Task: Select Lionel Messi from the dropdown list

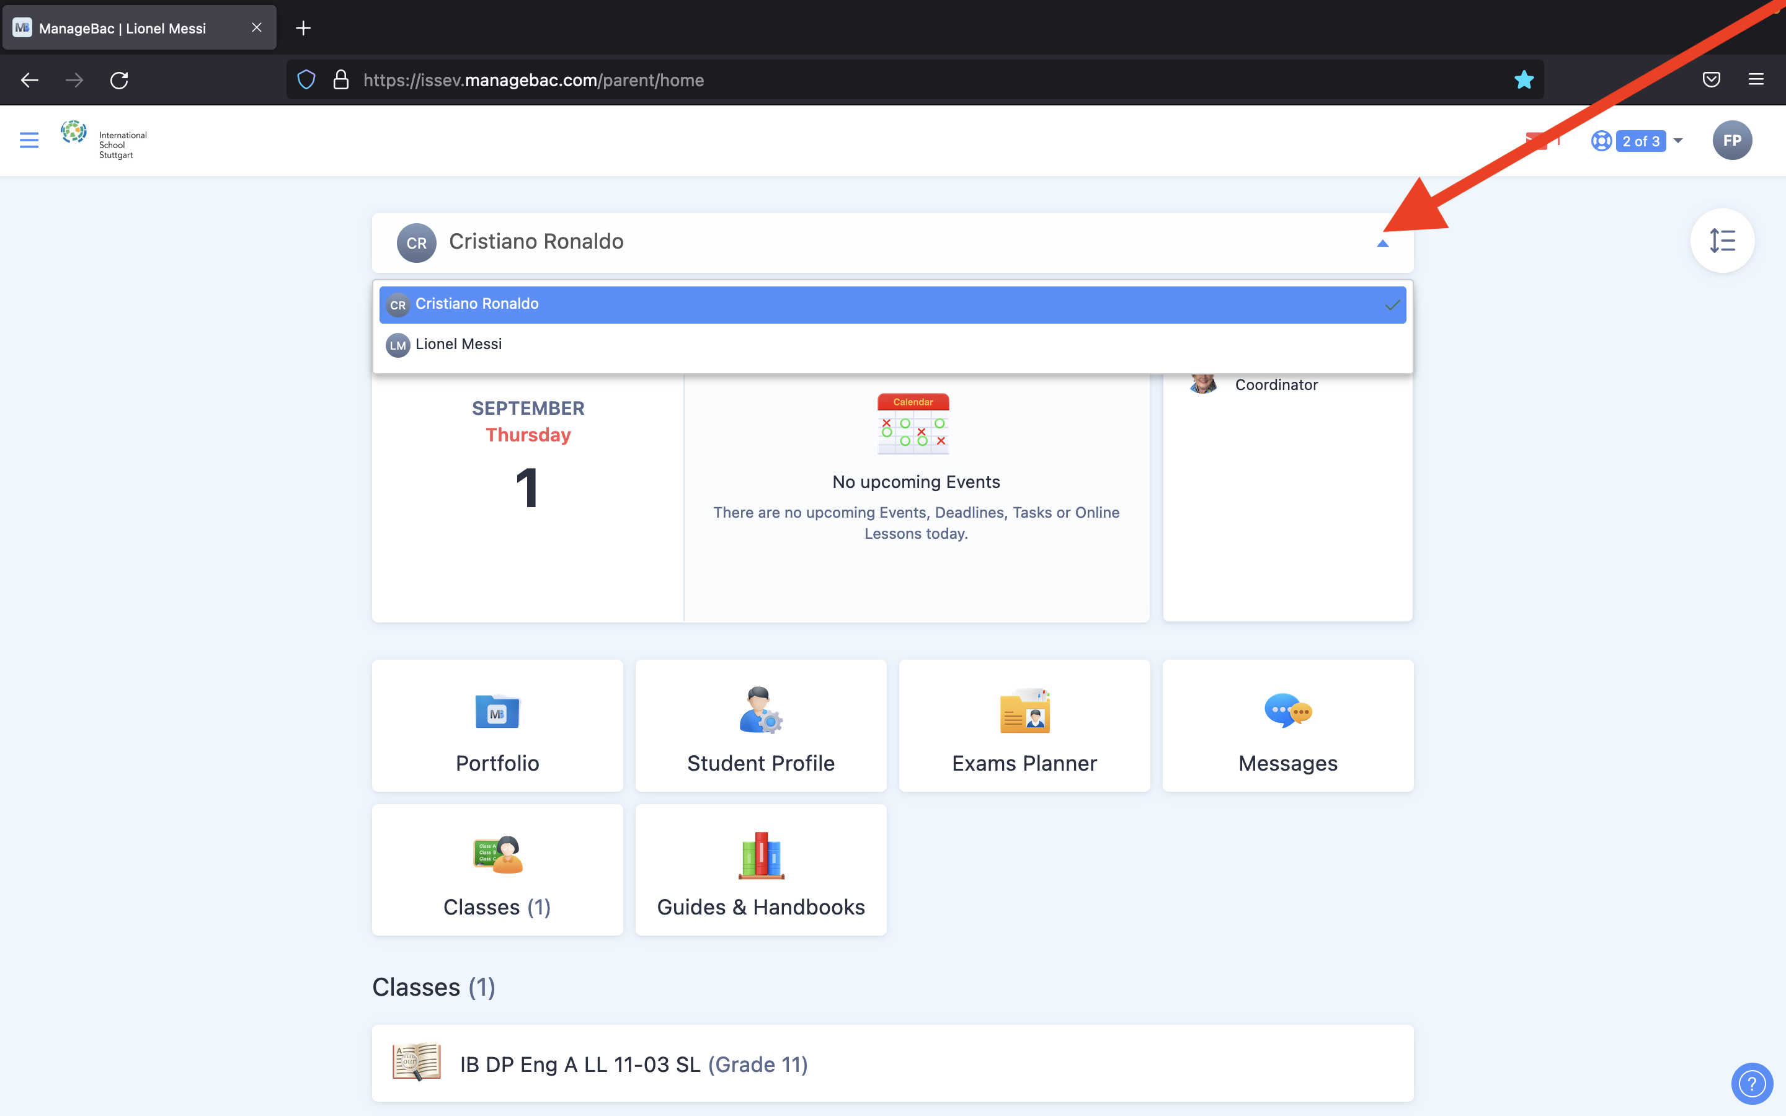Action: 892,345
